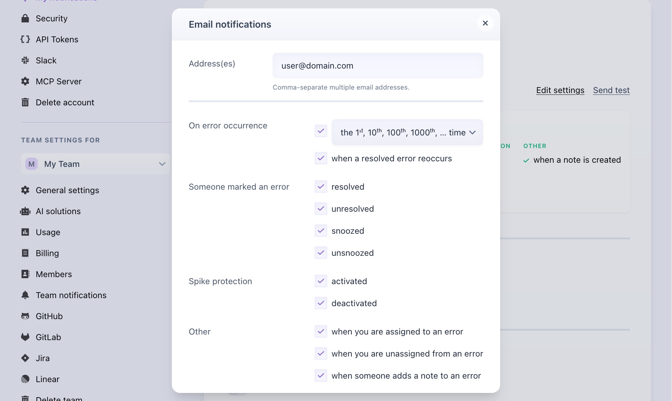
Task: Open General settings from the sidebar
Action: [x=67, y=190]
